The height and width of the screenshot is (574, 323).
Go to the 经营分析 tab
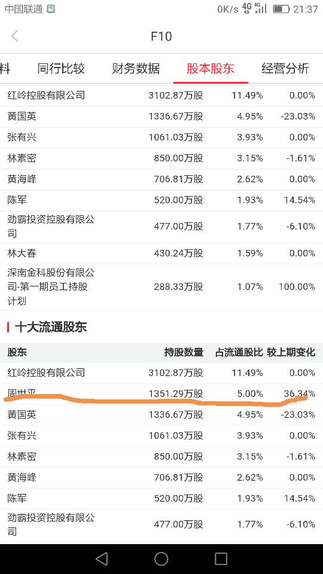coord(285,68)
